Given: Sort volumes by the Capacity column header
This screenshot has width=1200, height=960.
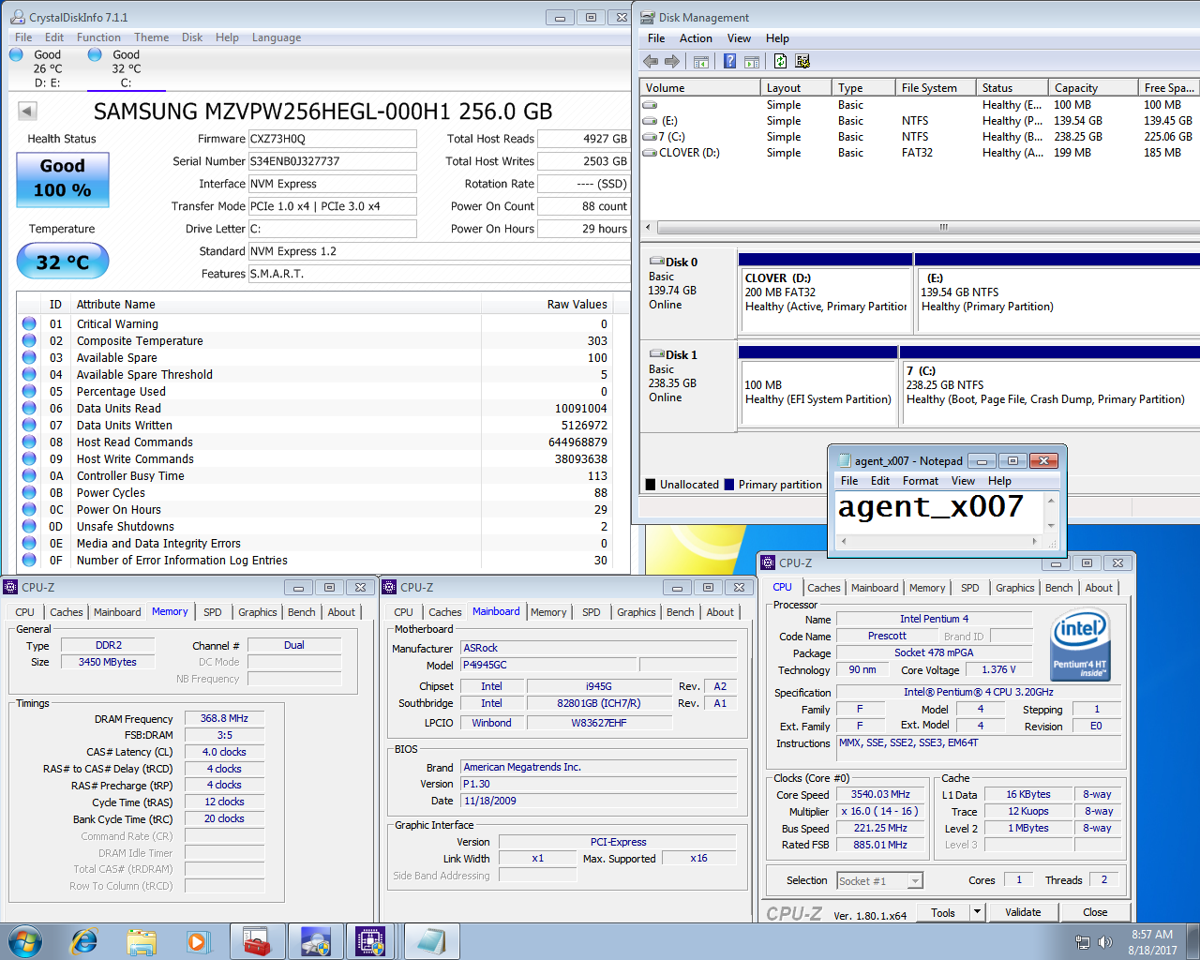Looking at the screenshot, I should 1091,88.
